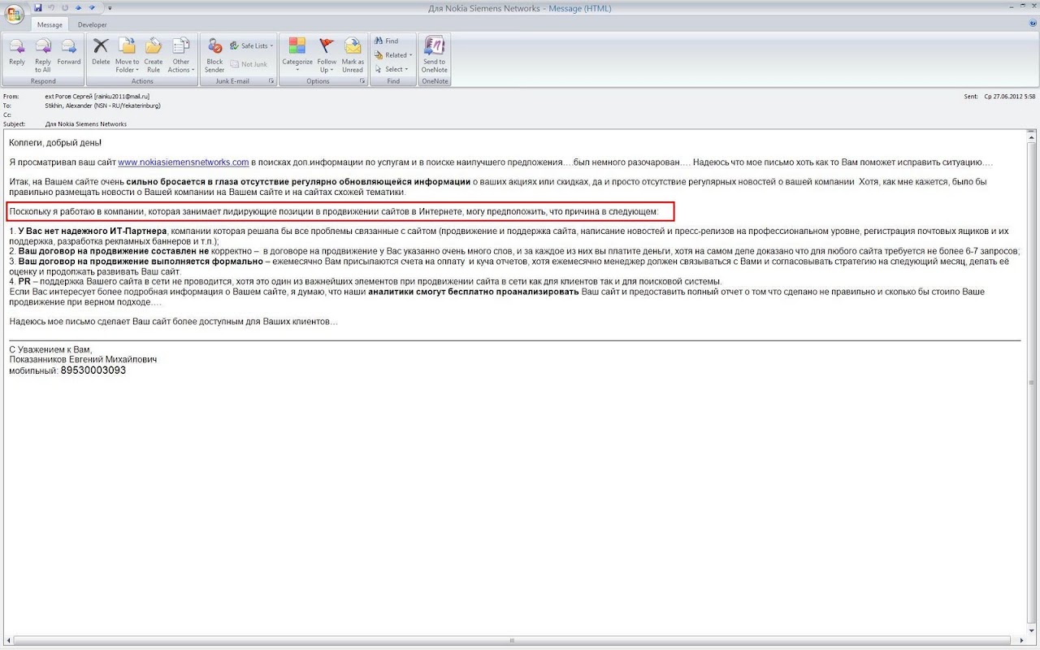This screenshot has height=650, width=1040.
Task: Click signature name Показанников Евгений Михайлович
Action: pos(83,359)
